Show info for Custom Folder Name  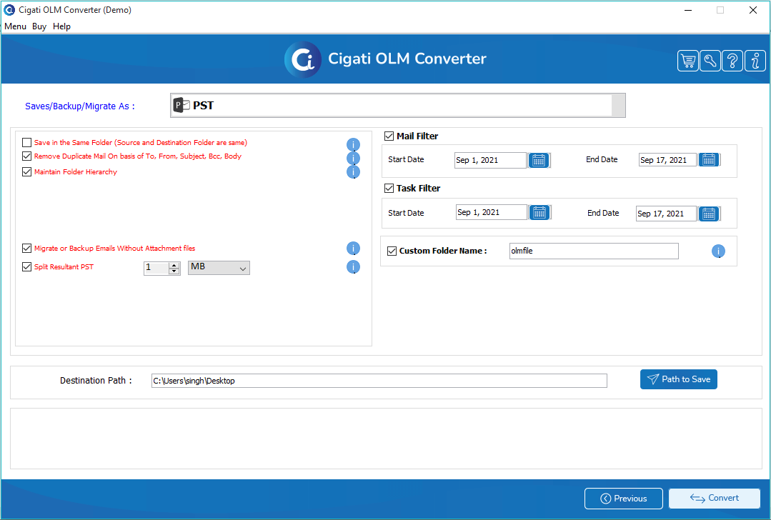click(718, 251)
